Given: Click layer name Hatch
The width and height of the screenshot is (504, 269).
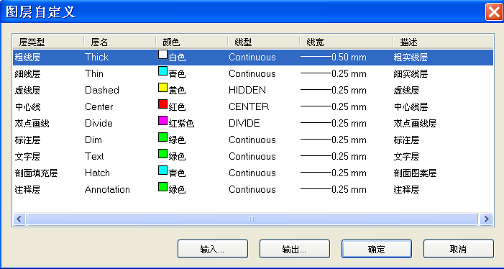Looking at the screenshot, I should point(97,173).
